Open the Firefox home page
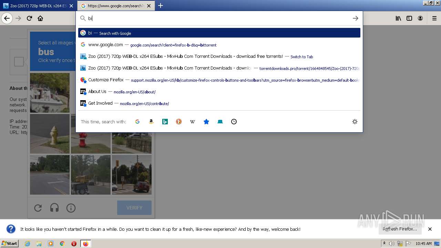The image size is (441, 248). (x=40, y=18)
